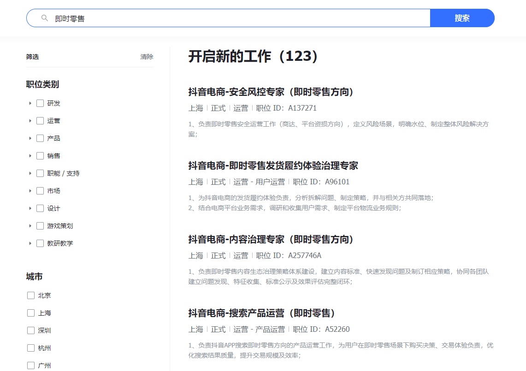Screen dimensions: 526x371
Task: Open job 抖音电商-内容治理专家（即时零售方向）
Action: click(271, 240)
